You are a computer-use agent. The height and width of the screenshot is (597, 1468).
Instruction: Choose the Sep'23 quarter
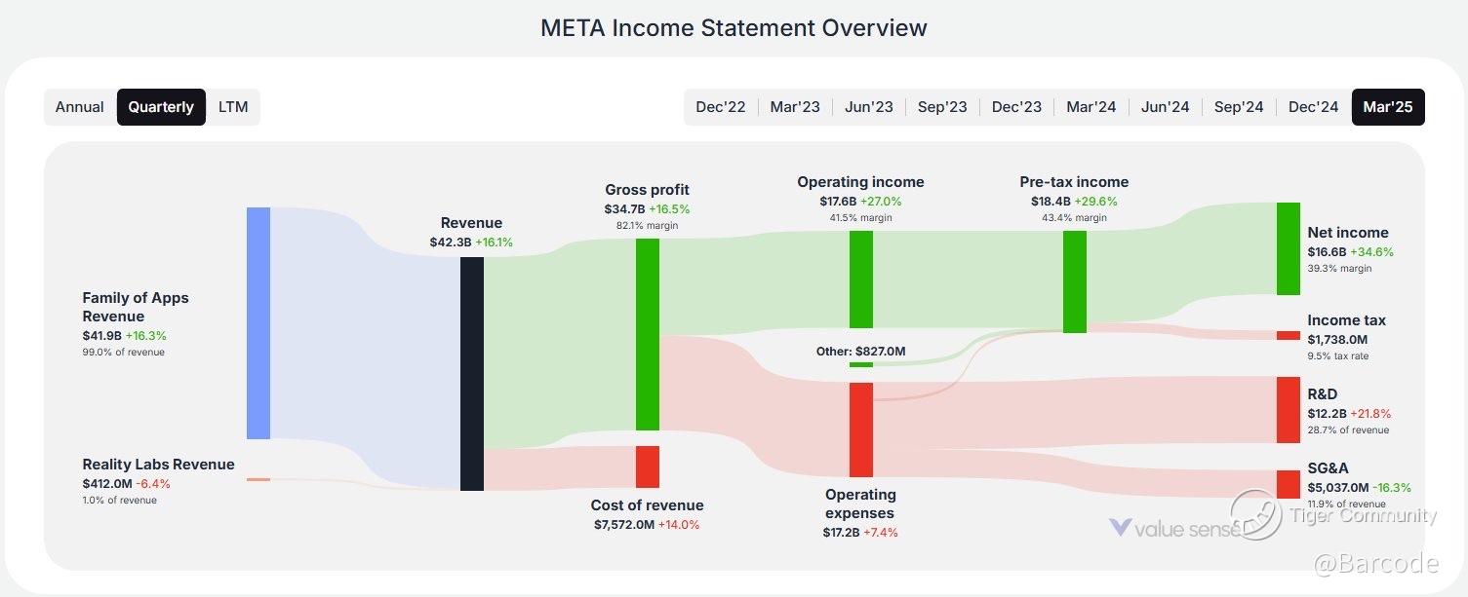(x=942, y=107)
